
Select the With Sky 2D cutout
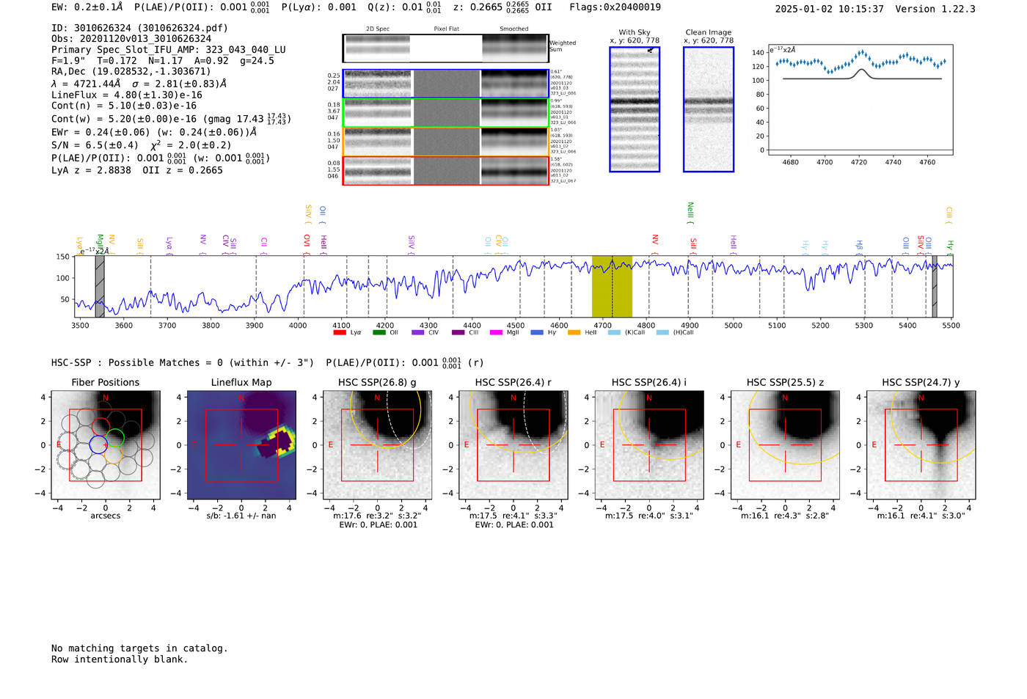tap(635, 109)
